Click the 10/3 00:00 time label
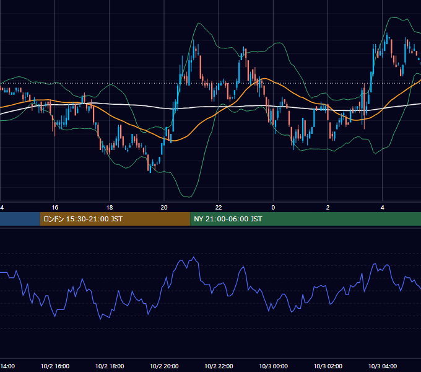The width and height of the screenshot is (421, 372). [273, 366]
